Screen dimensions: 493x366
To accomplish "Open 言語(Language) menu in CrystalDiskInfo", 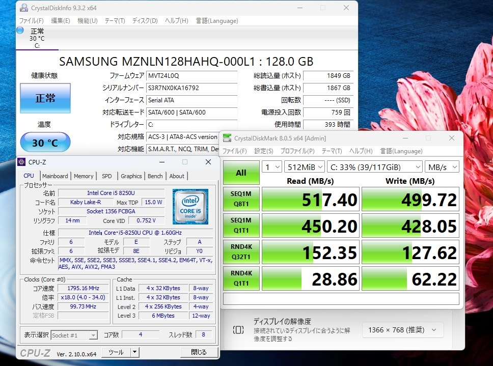I will 217,21.
